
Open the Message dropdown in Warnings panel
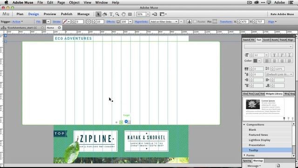click(x=254, y=166)
